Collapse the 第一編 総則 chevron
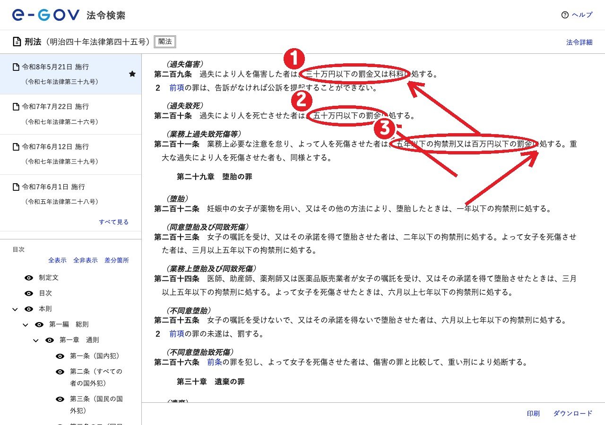The height and width of the screenshot is (425, 605). point(25,325)
